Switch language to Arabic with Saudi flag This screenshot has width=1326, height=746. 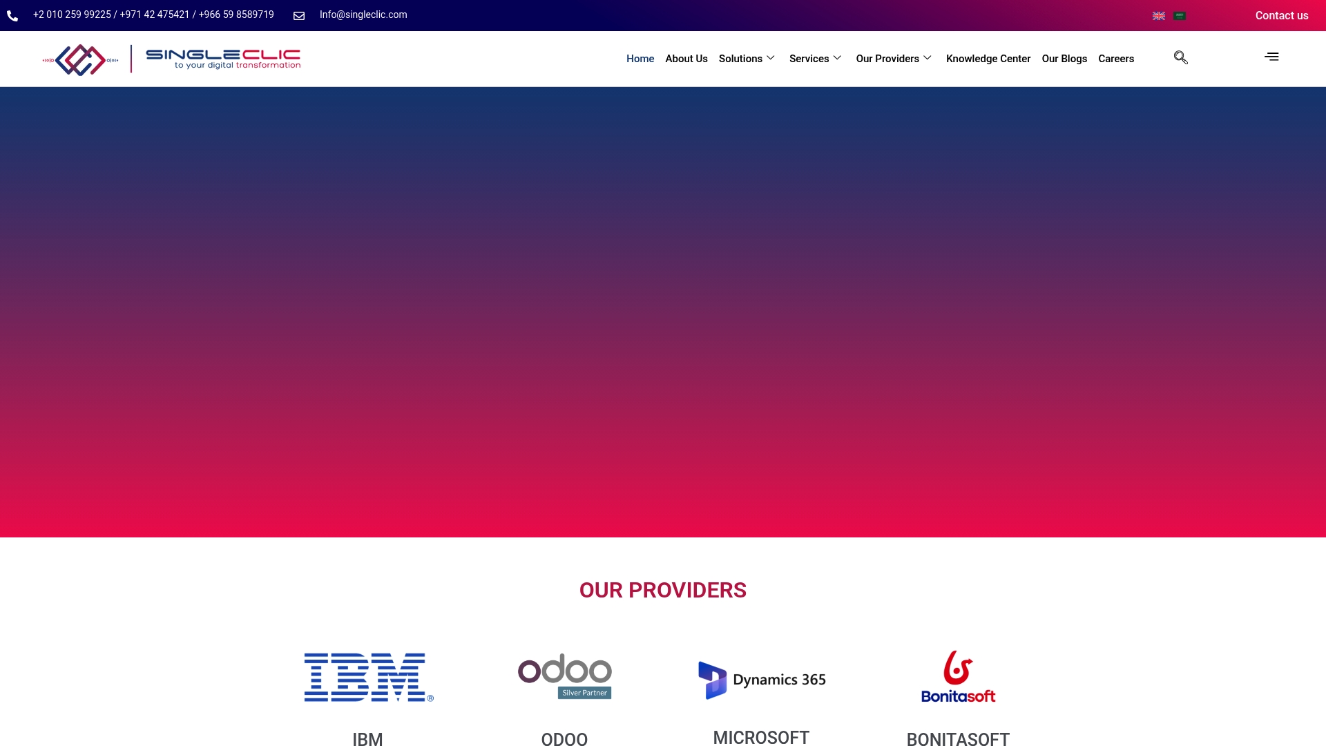click(1180, 15)
